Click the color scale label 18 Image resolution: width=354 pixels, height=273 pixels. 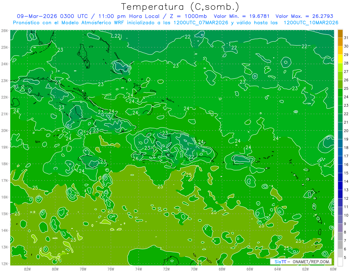(x=346, y=148)
